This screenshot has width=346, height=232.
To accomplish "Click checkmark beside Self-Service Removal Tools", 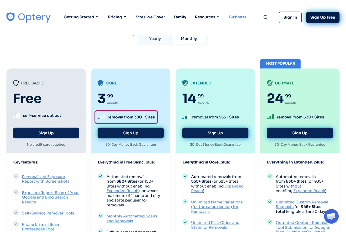I will click(16, 213).
